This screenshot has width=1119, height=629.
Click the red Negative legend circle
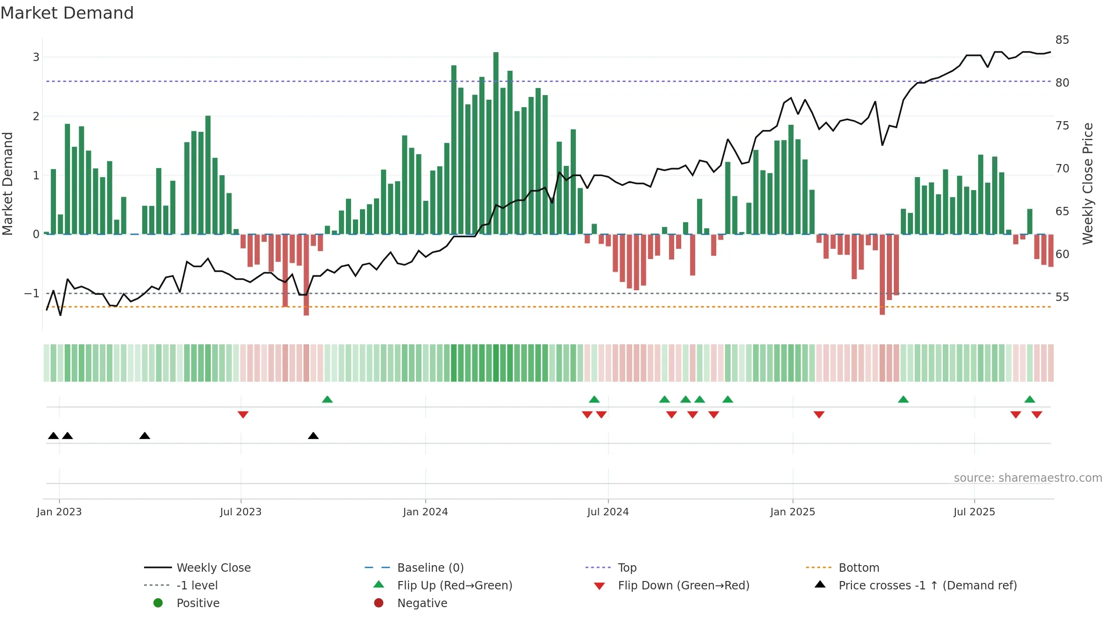tap(379, 603)
